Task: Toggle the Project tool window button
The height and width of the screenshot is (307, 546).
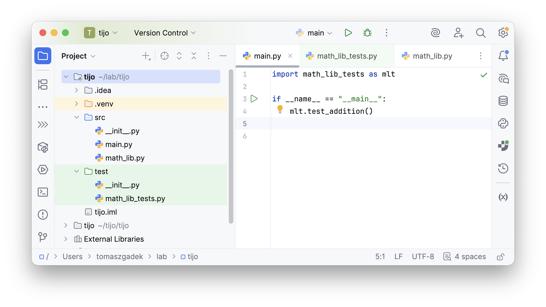Action: pos(43,56)
